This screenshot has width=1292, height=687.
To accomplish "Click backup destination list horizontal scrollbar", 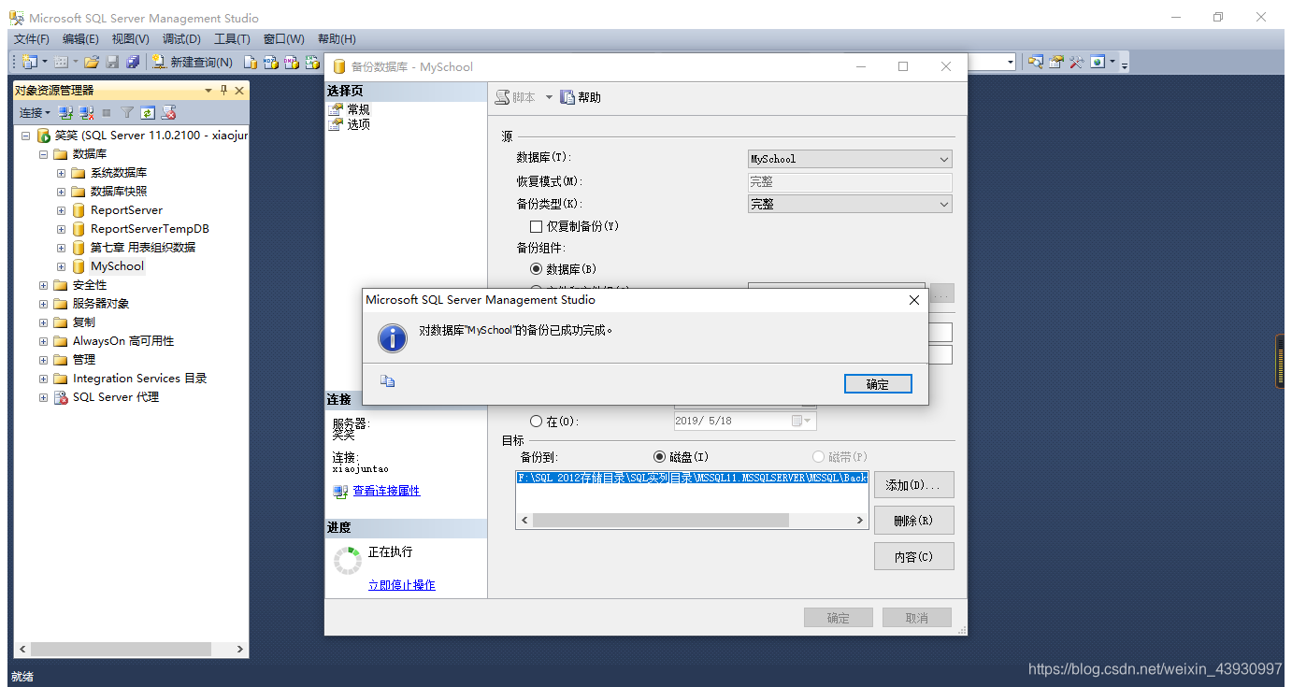I will 692,520.
